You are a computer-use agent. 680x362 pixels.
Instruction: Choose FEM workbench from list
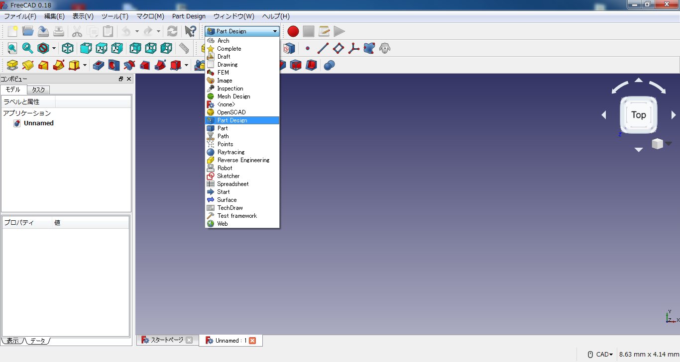tap(242, 73)
